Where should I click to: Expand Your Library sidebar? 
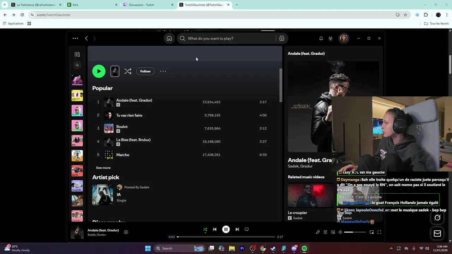click(77, 54)
